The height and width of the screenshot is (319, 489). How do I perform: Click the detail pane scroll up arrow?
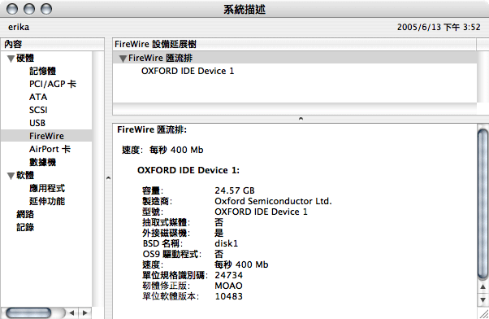click(483, 286)
